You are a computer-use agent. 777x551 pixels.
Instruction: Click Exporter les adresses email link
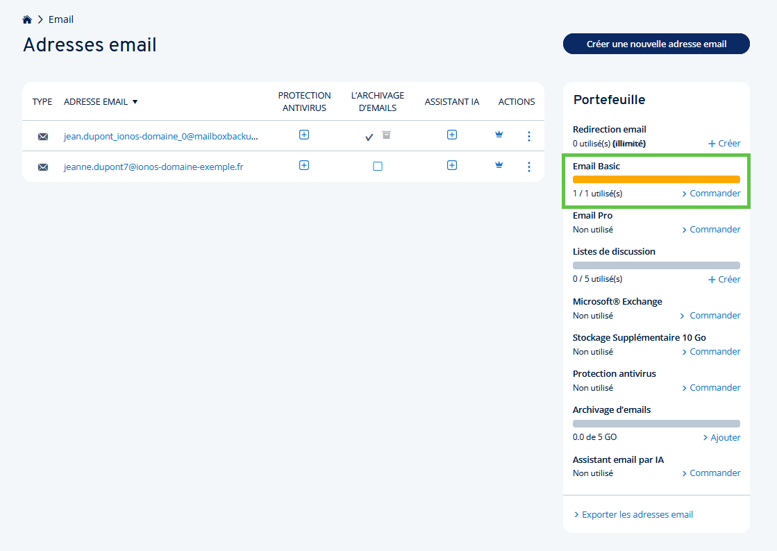pyautogui.click(x=637, y=514)
